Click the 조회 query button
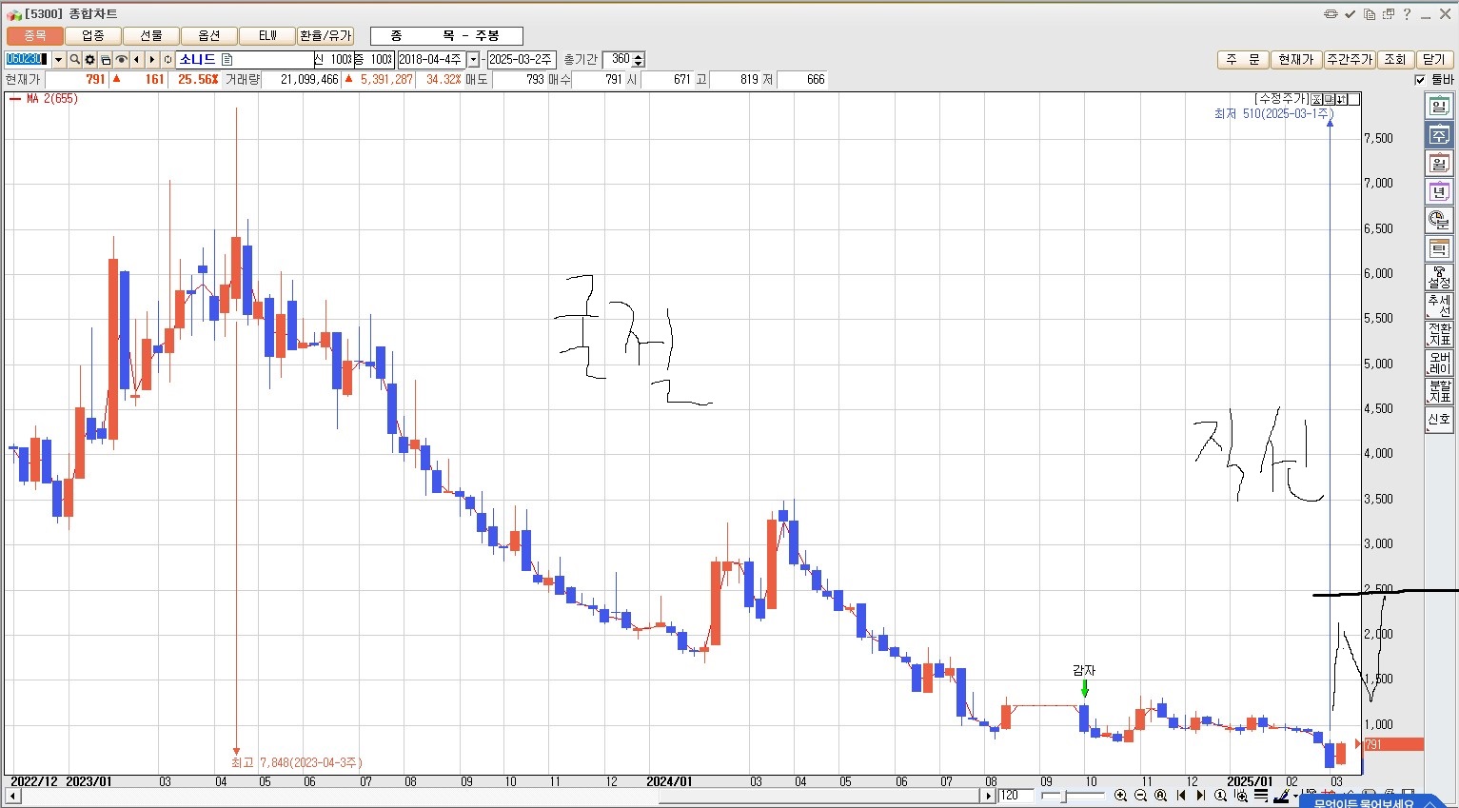Viewport: 1459px width, 808px height. pyautogui.click(x=1394, y=60)
